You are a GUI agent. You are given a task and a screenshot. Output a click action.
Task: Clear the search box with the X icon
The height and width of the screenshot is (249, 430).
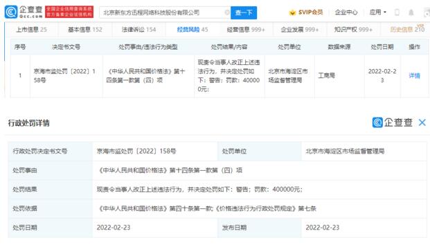(227, 12)
